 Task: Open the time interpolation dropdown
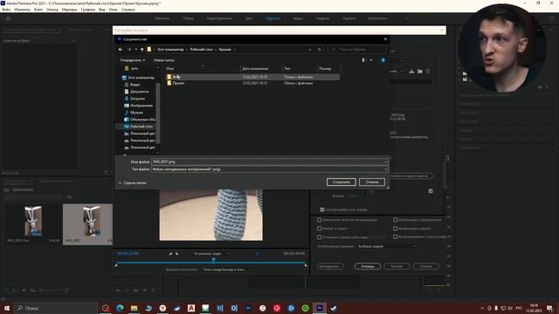386,246
